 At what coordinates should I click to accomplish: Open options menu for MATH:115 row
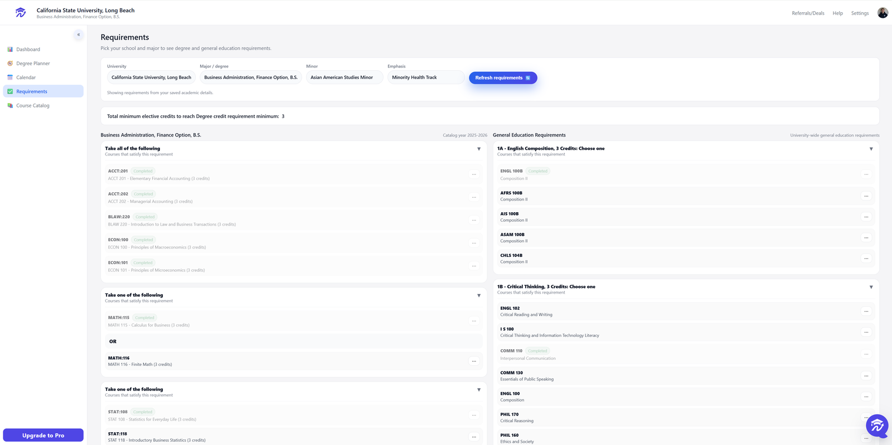tap(474, 321)
